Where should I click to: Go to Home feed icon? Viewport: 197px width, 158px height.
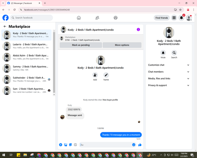[x=79, y=18]
